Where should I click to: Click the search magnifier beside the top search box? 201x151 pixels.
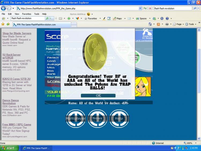click(195, 9)
